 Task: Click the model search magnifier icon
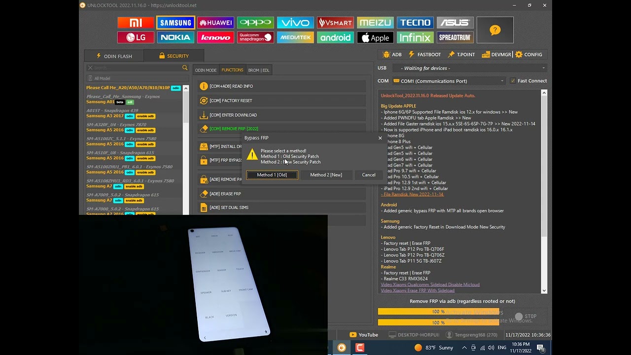click(185, 68)
